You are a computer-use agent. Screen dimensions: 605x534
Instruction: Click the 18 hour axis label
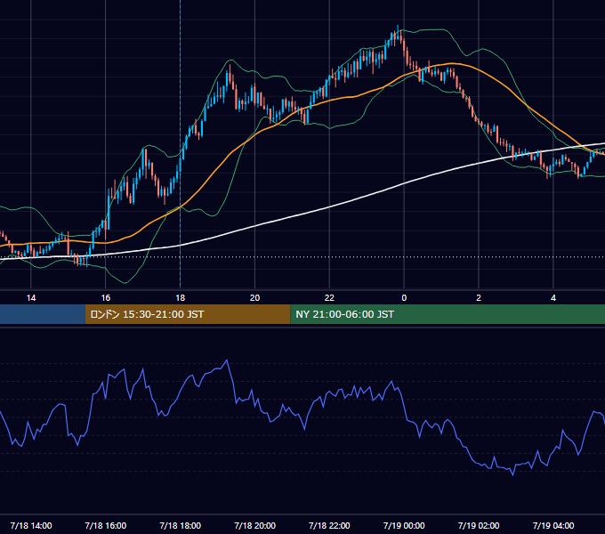pos(181,298)
